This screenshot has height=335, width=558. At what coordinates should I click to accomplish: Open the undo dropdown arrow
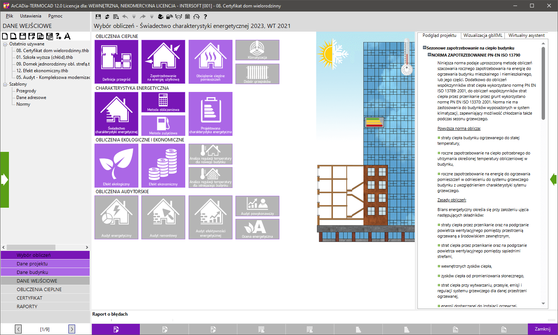(133, 16)
